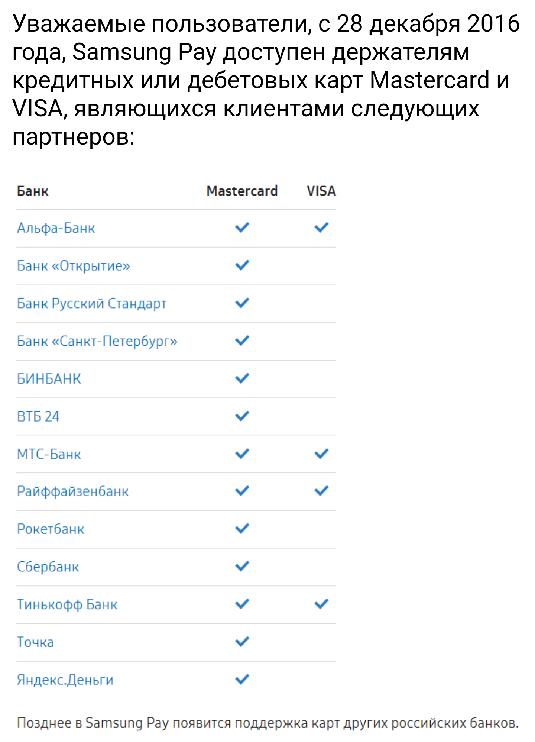Open the БИНБАНК link

(x=49, y=379)
